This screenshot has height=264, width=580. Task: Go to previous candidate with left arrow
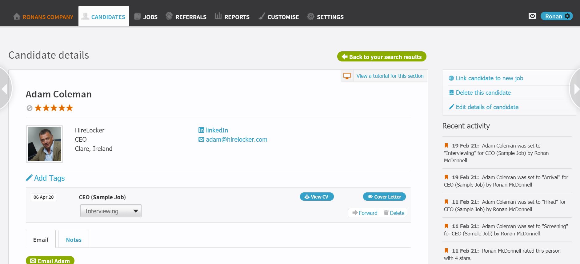click(x=5, y=89)
